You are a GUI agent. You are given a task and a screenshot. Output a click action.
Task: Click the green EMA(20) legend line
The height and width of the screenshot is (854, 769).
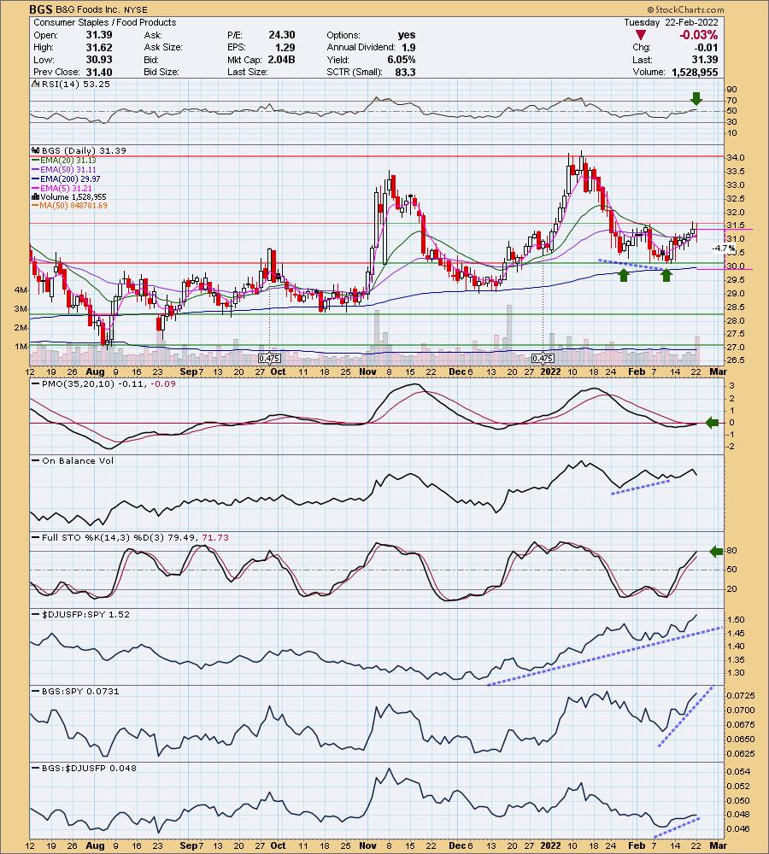point(36,161)
